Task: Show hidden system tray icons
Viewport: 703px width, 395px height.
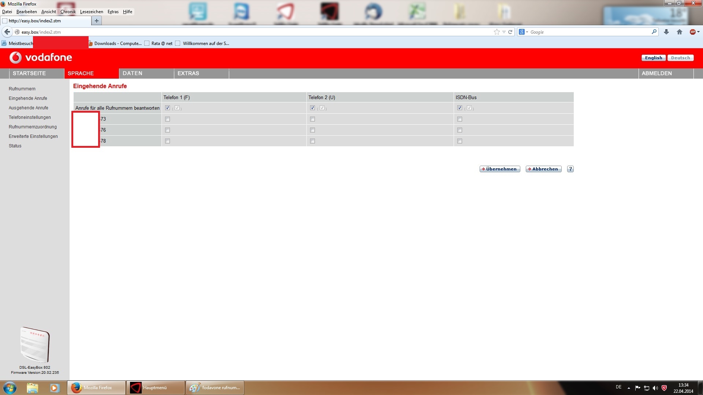Action: (629, 388)
